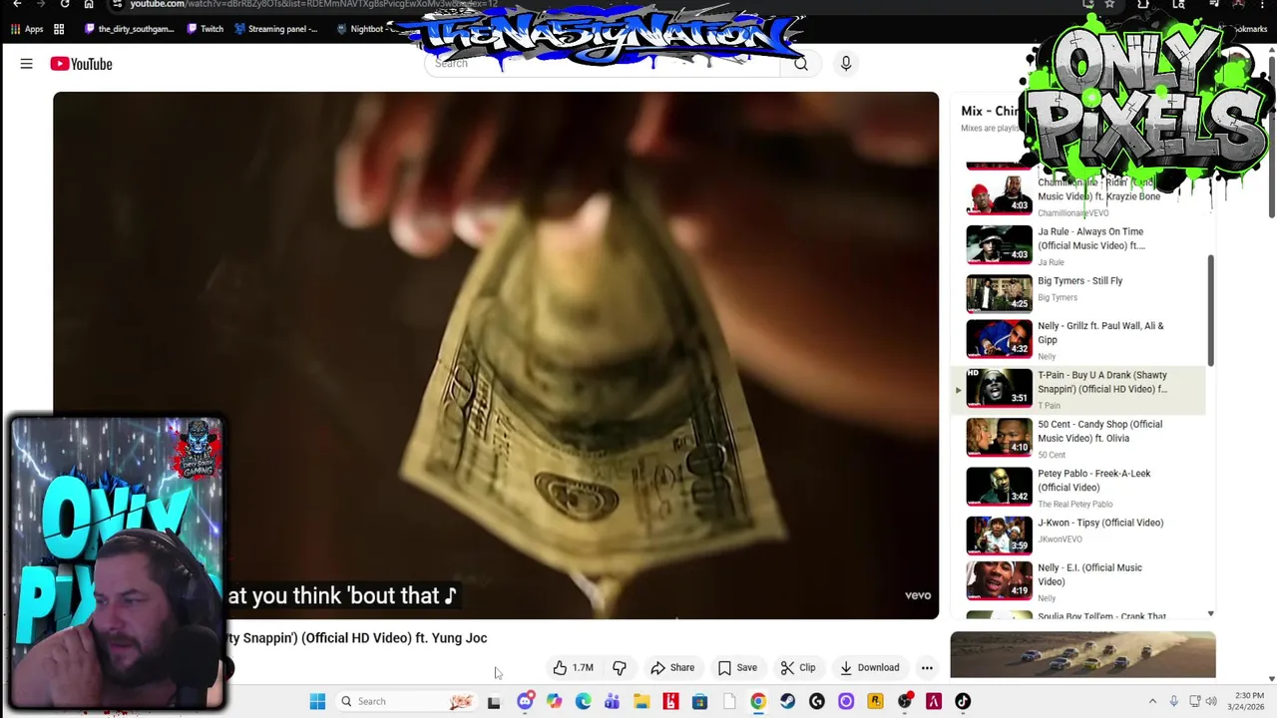Play Chamillionaire - Ridin' from the mix
The image size is (1277, 718).
tap(1085, 194)
